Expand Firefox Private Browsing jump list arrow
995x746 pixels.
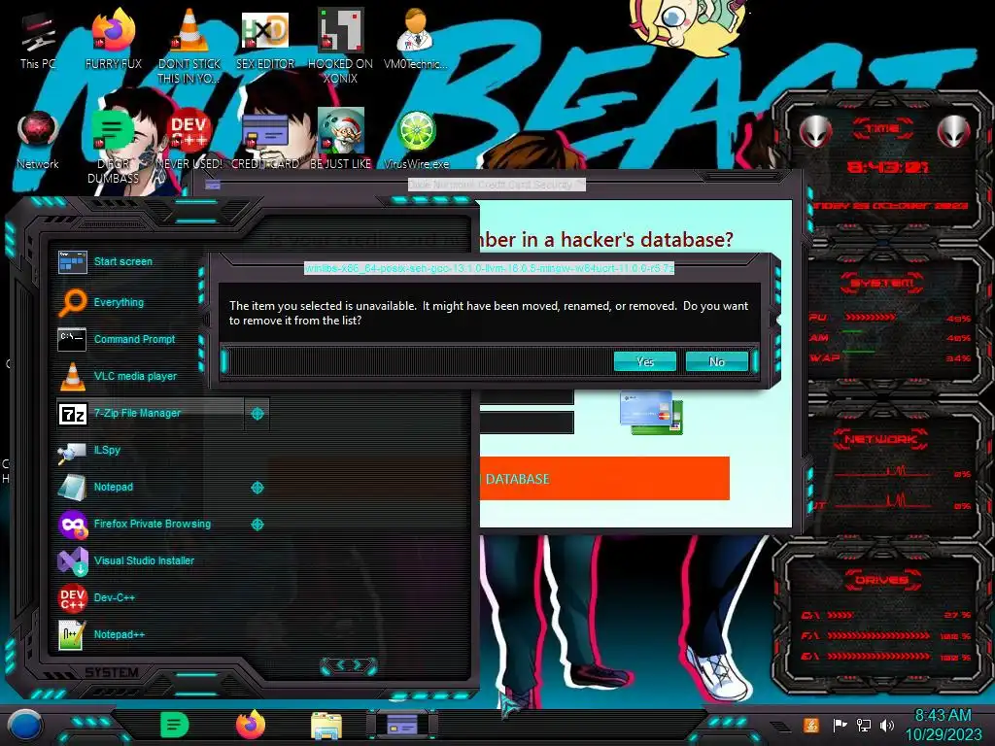tap(257, 524)
